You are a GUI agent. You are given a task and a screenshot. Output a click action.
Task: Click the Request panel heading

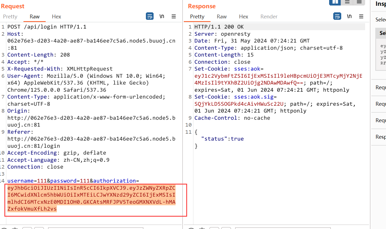click(x=13, y=6)
